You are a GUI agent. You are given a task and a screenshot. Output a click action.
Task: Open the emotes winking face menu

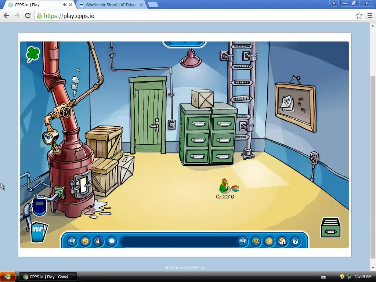tap(85, 241)
